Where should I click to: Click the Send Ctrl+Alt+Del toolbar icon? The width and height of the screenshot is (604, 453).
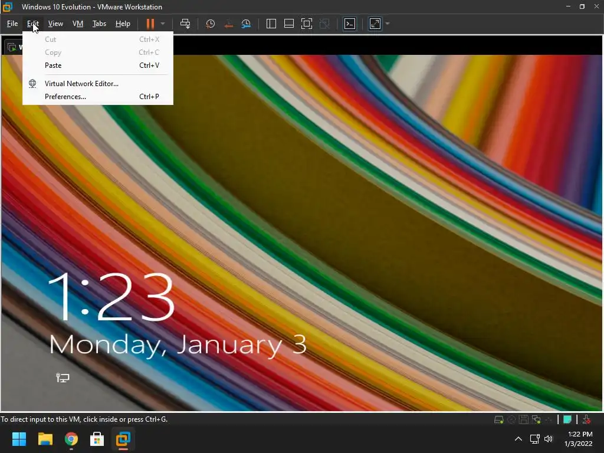tap(185, 24)
